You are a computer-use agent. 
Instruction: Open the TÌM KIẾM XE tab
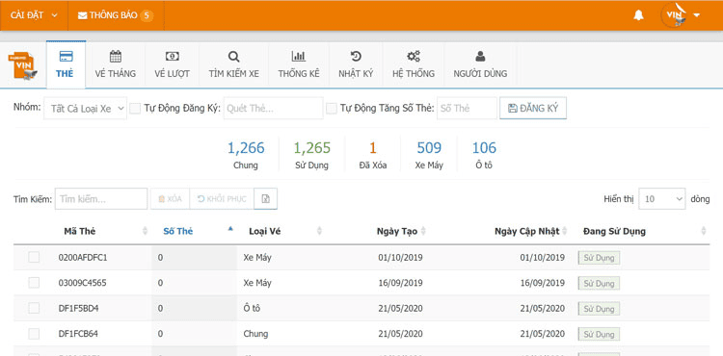point(234,64)
